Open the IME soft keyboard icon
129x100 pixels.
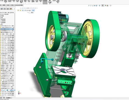7,90
